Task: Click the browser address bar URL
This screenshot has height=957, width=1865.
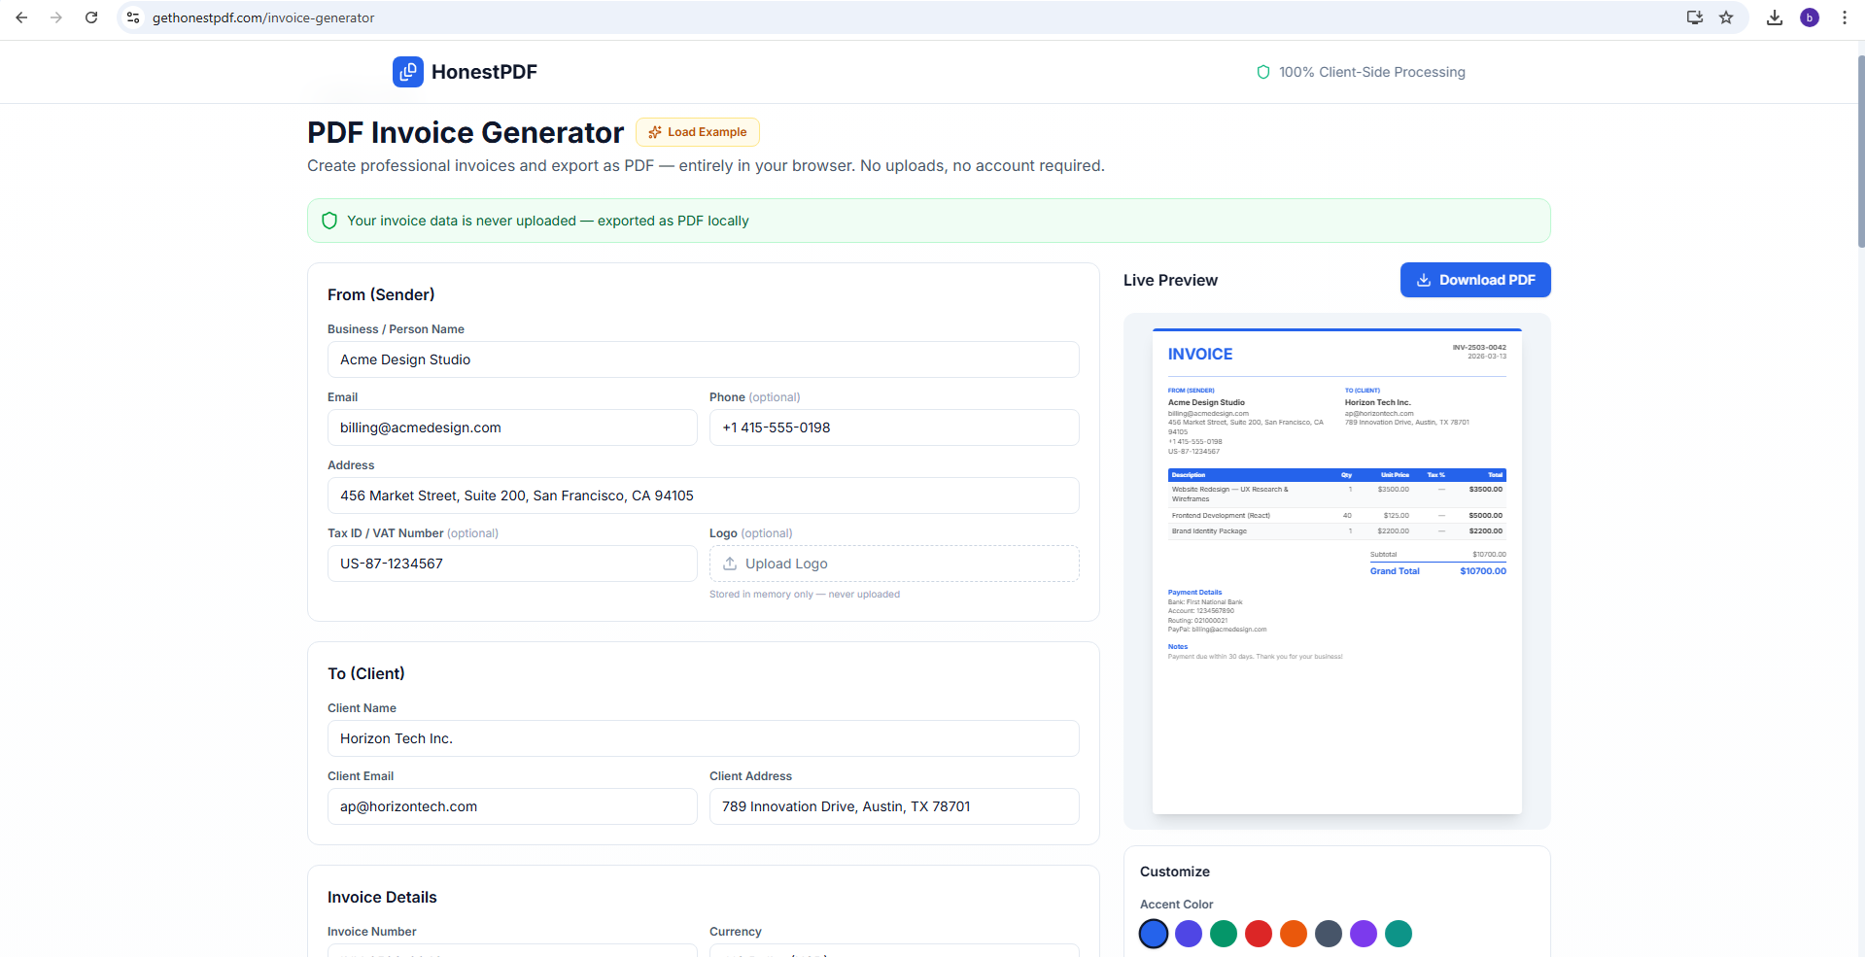Action: tap(263, 17)
